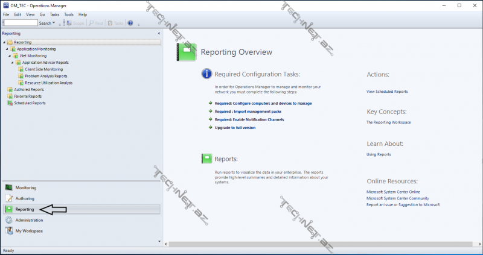483x255 pixels.
Task: Collapse the Application Advisor Reports node
Action: [12, 62]
